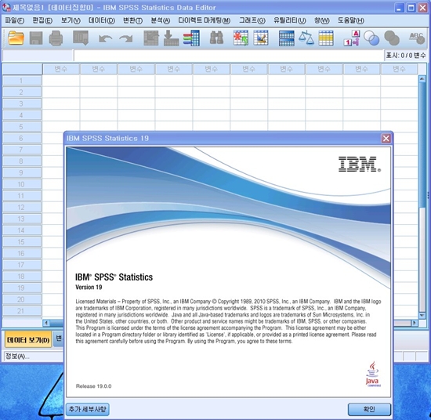Click the Release 19.0.0 text
Image resolution: width=431 pixels, height=420 pixels.
[x=93, y=386]
